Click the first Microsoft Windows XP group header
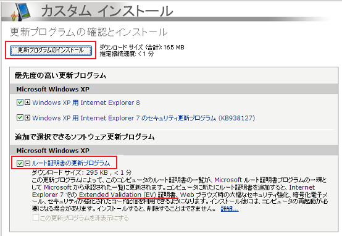Image resolution: width=342 pixels, height=236 pixels. click(174, 89)
